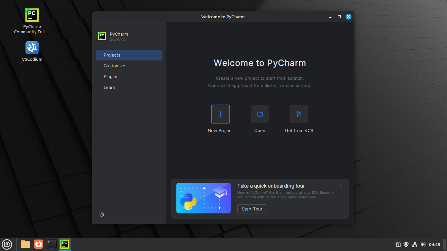Open the volume control in the system tray

(423, 244)
